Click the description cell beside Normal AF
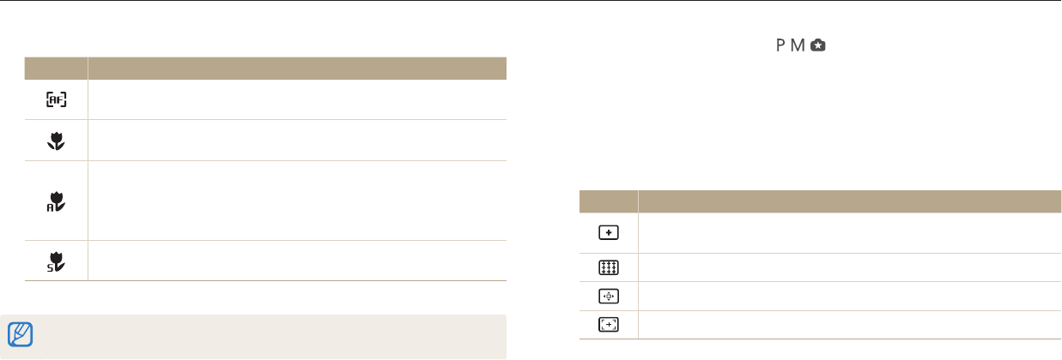Screen dimensions: 1062x360 [x=296, y=99]
